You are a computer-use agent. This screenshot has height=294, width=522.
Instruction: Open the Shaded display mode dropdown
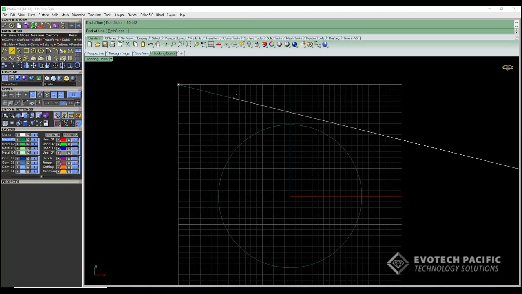point(60,84)
